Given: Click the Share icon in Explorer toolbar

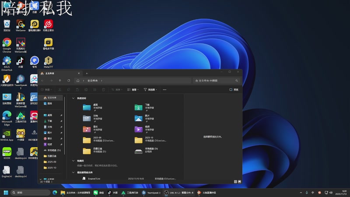Looking at the screenshot, I should click(x=94, y=90).
